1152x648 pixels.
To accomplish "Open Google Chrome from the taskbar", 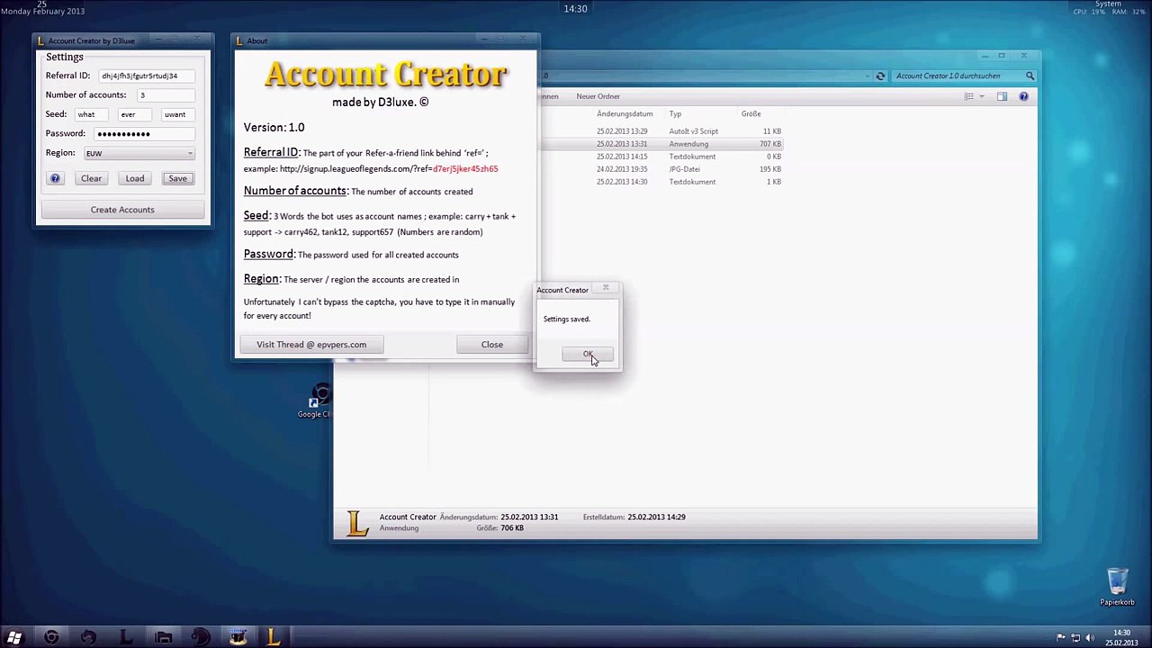I will 51,637.
